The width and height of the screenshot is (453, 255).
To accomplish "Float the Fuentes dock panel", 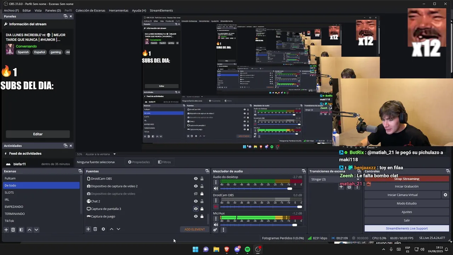I will (x=207, y=171).
